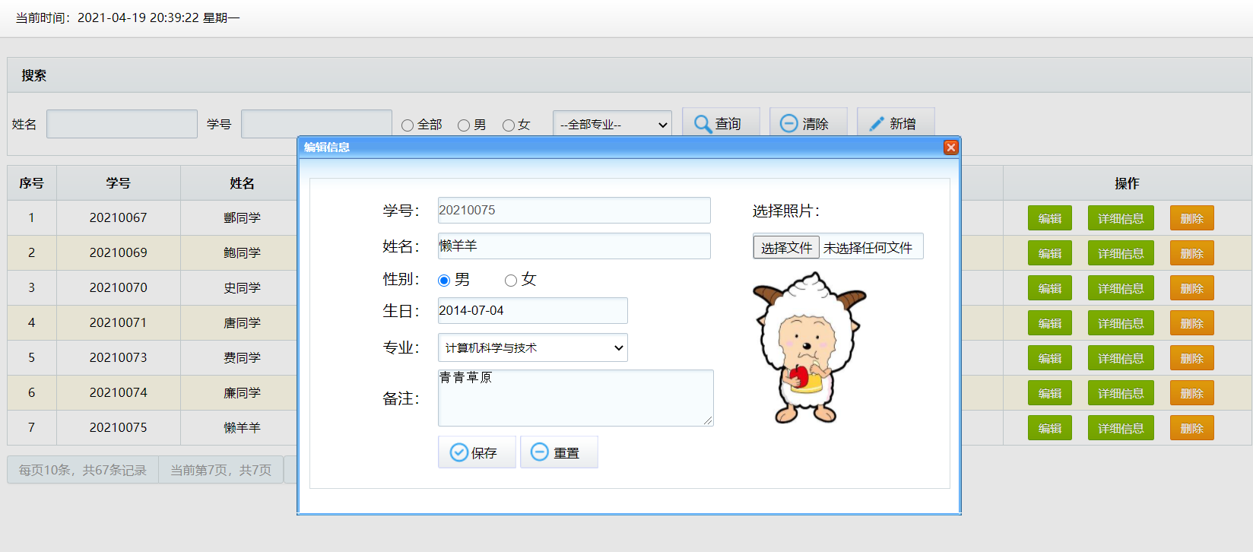Click the name cell 史同学
Screen dimensions: 1253x552
coord(242,288)
